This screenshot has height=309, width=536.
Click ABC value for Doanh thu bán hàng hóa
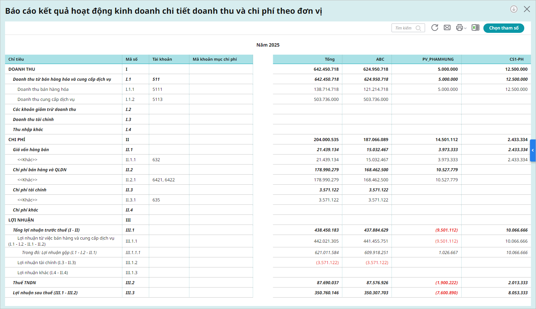(376, 89)
